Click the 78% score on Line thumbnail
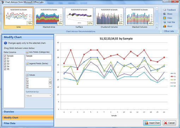Viewport: 180px width, 128px height. (30, 23)
